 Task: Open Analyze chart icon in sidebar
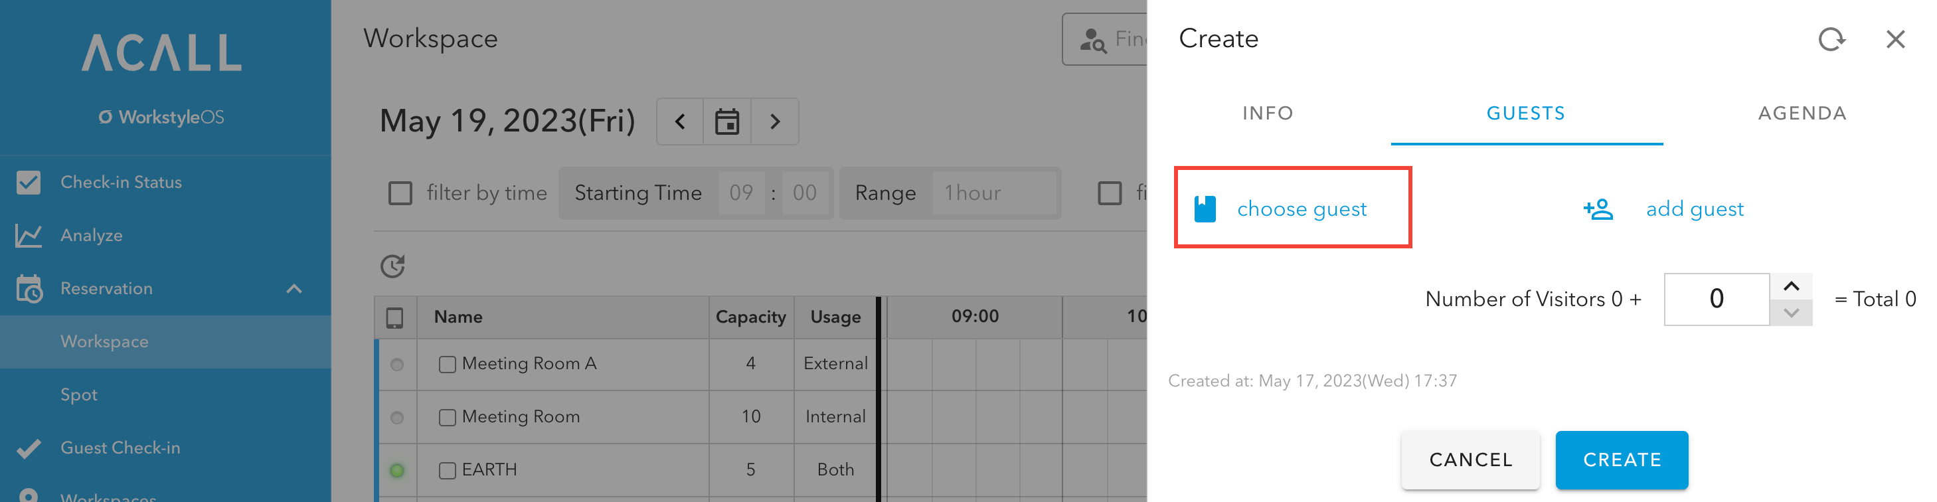point(29,235)
